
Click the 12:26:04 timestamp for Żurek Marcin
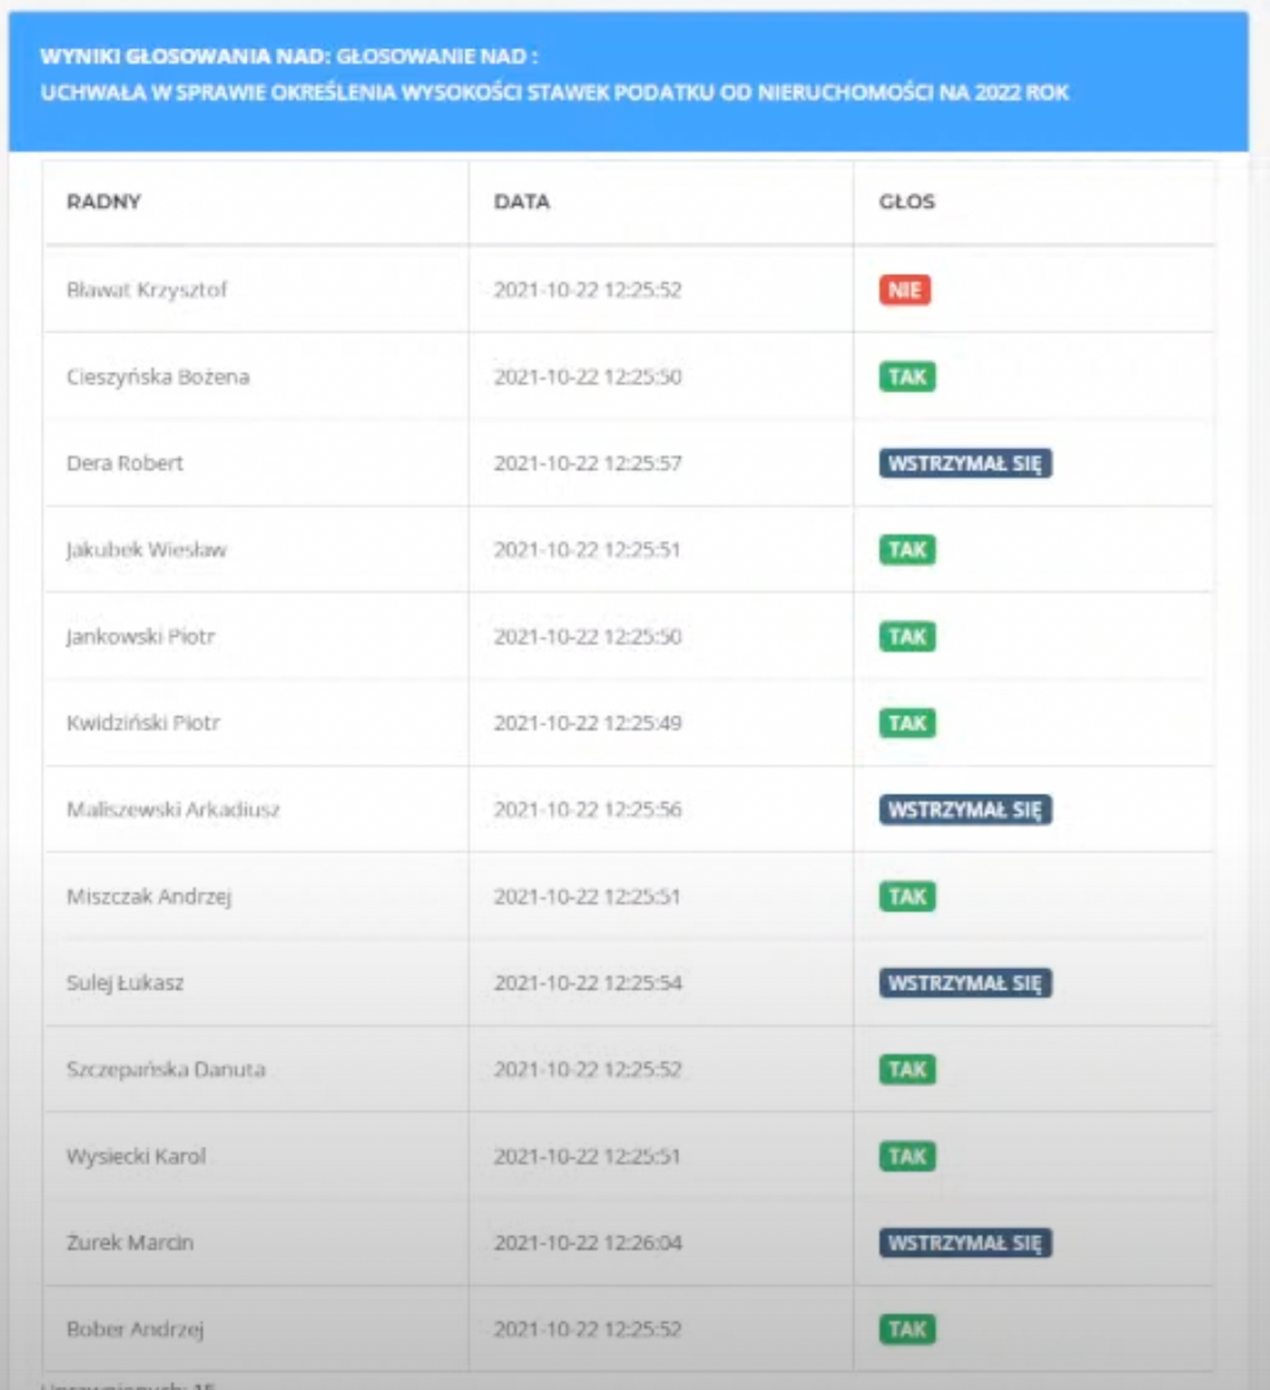pos(588,1243)
